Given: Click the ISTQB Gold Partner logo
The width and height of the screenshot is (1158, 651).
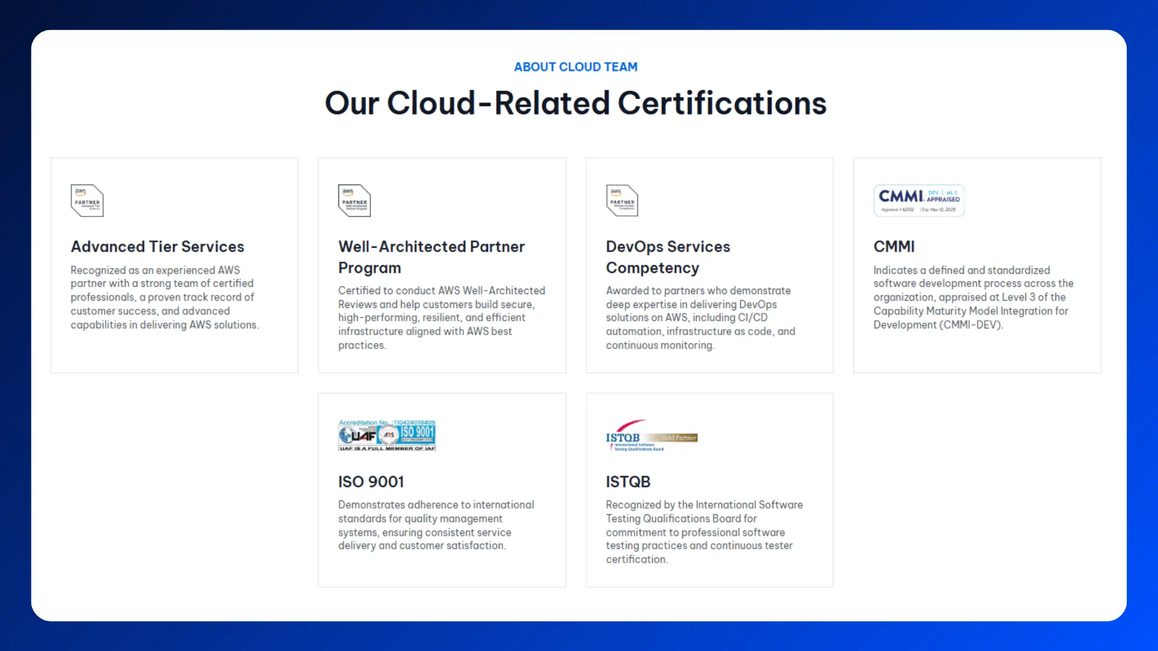Looking at the screenshot, I should pos(651,435).
